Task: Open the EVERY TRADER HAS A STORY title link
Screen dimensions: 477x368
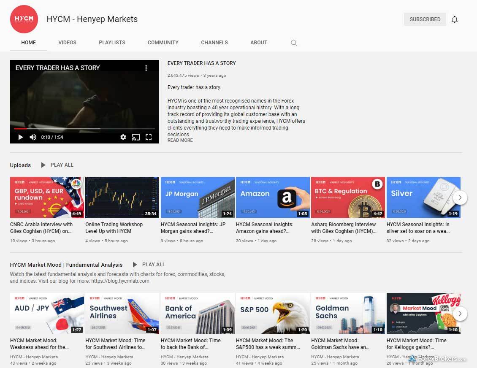Action: [202, 63]
